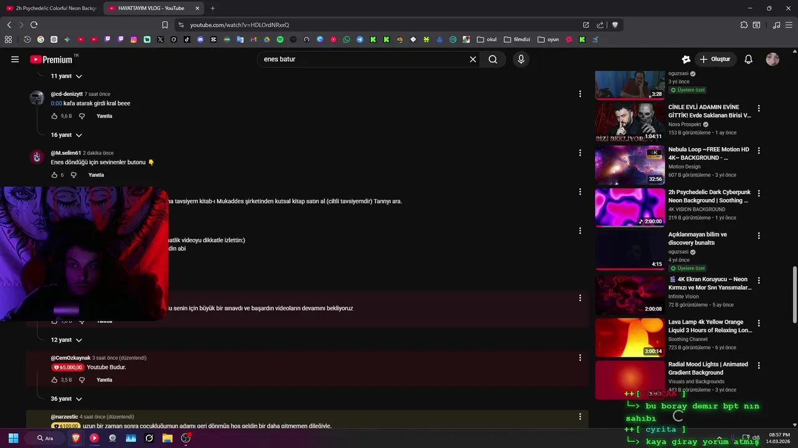Viewport: 798px width, 448px height.
Task: Open more options for Nebula Loop video
Action: click(x=759, y=151)
